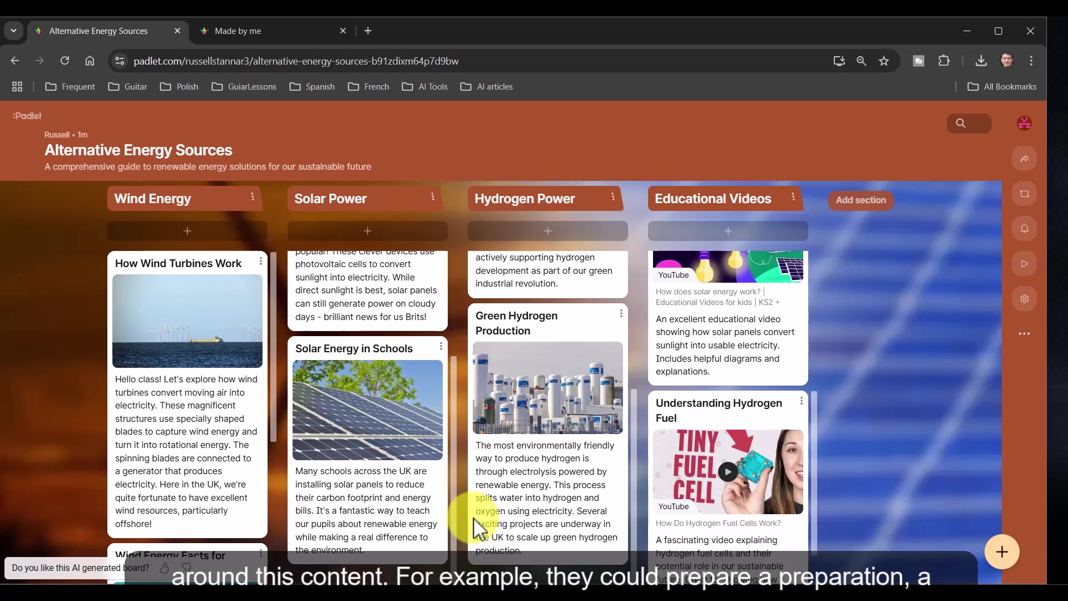Open the browser extensions puzzle icon
This screenshot has height=601, width=1068.
pyautogui.click(x=944, y=61)
